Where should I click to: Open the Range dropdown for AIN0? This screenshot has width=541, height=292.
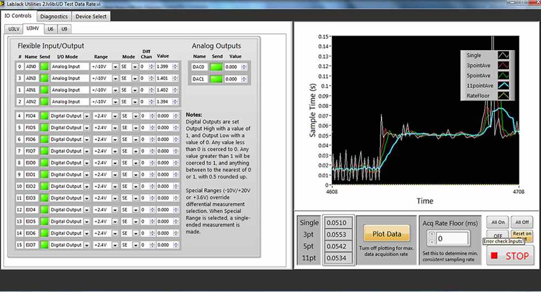click(x=115, y=67)
